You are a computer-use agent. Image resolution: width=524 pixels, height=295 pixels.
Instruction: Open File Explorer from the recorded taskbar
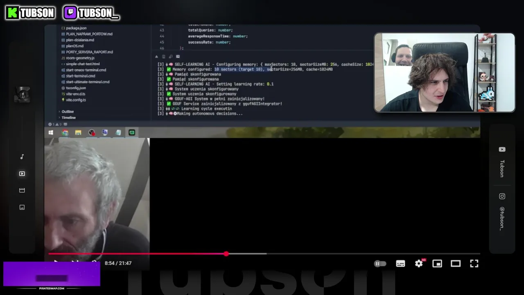(78, 132)
